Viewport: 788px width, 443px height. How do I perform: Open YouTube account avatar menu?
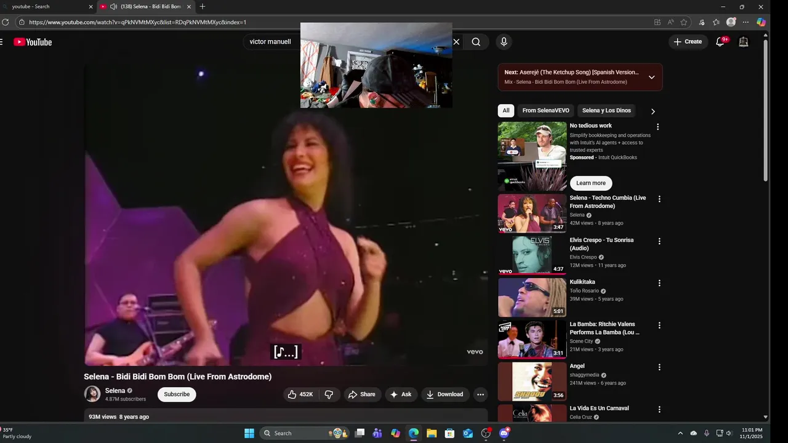tap(744, 42)
